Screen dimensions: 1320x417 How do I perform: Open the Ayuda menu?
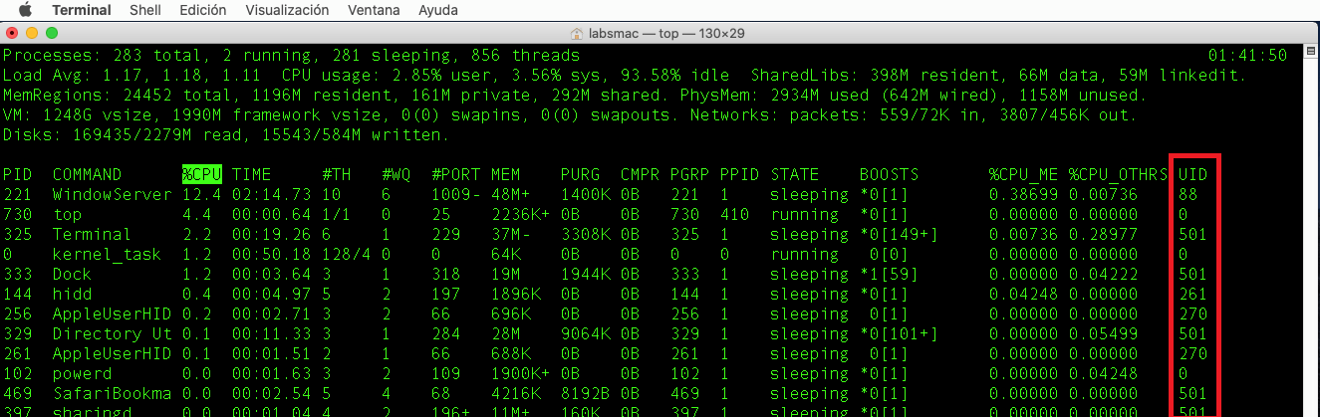point(439,10)
